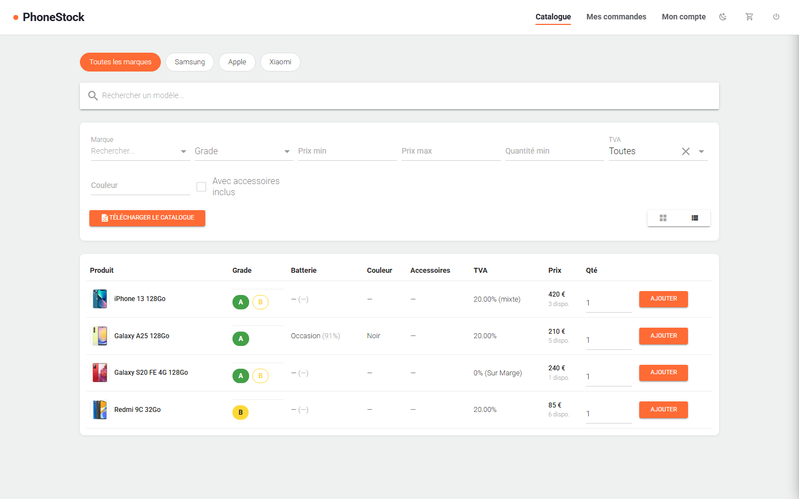Edit quantity for Galaxy S20 FE
799x499 pixels.
pos(609,377)
